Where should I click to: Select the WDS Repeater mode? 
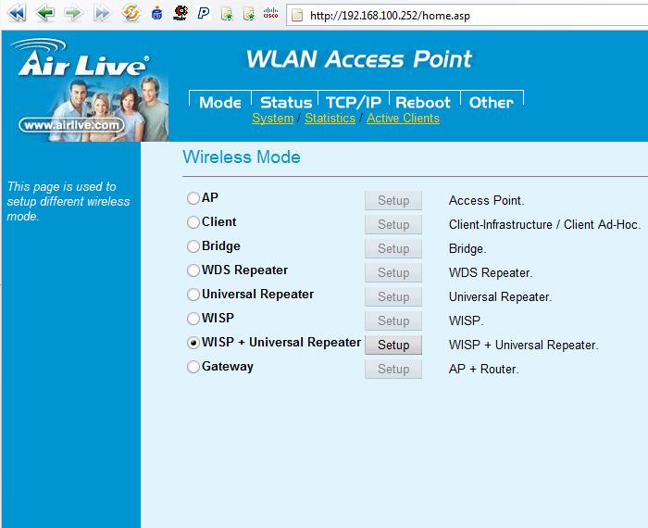click(x=193, y=270)
